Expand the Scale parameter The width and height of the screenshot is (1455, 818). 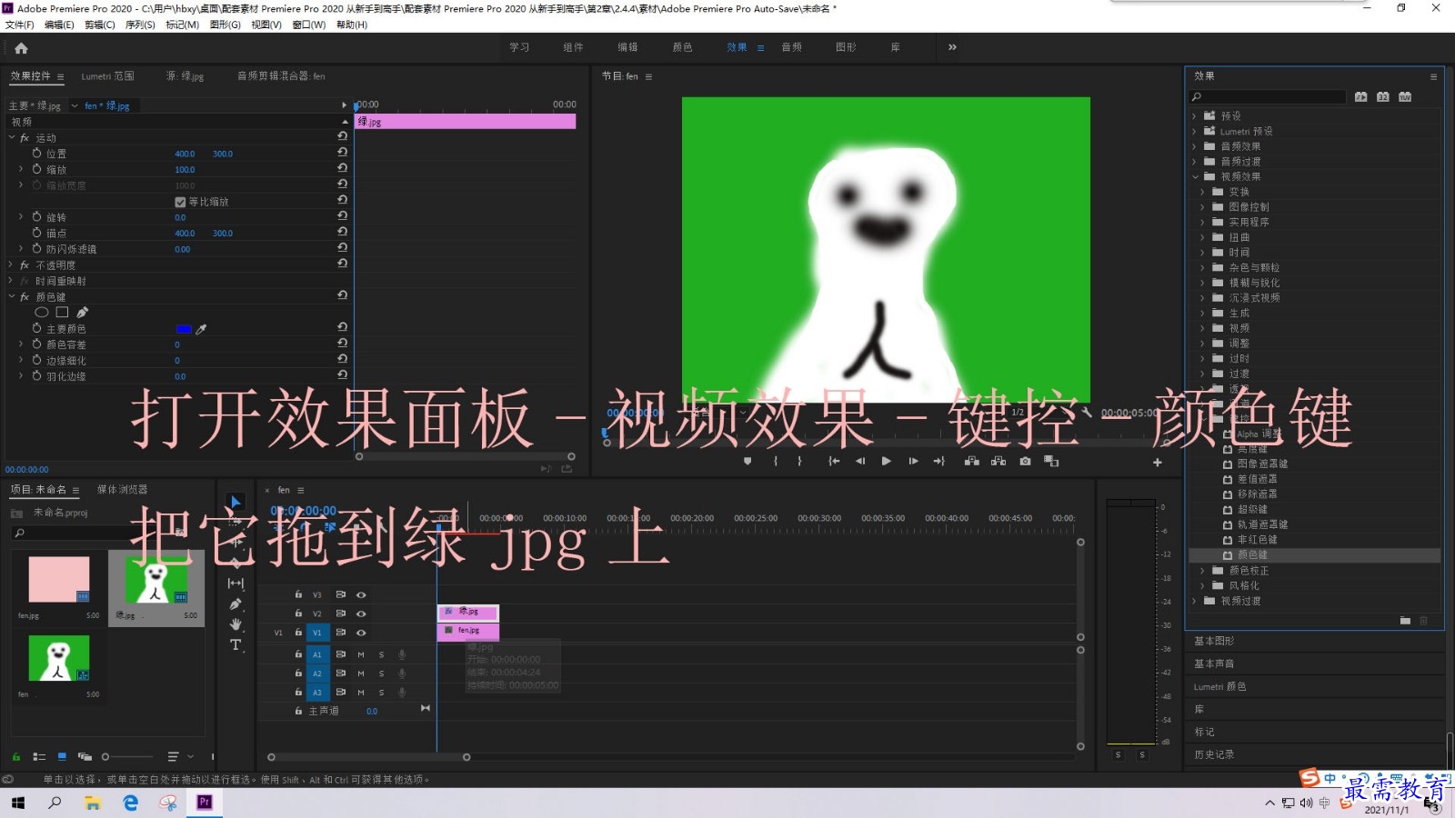21,168
